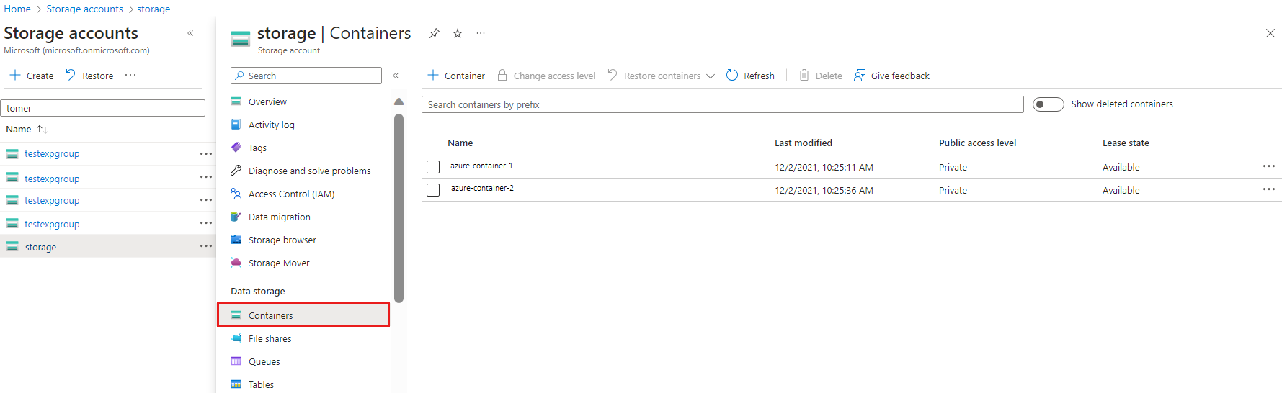Open more options for azure-container-1 row

1269,166
